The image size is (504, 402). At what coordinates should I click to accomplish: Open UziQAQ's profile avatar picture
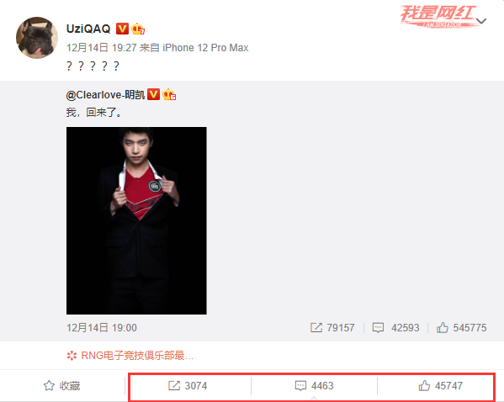click(37, 38)
